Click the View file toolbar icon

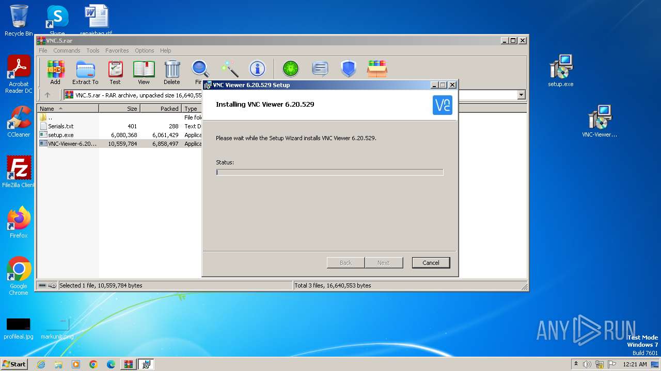(144, 72)
